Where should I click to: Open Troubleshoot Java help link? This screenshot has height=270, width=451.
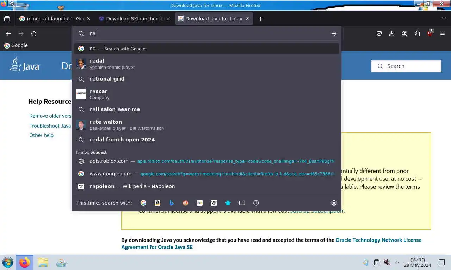tap(50, 126)
